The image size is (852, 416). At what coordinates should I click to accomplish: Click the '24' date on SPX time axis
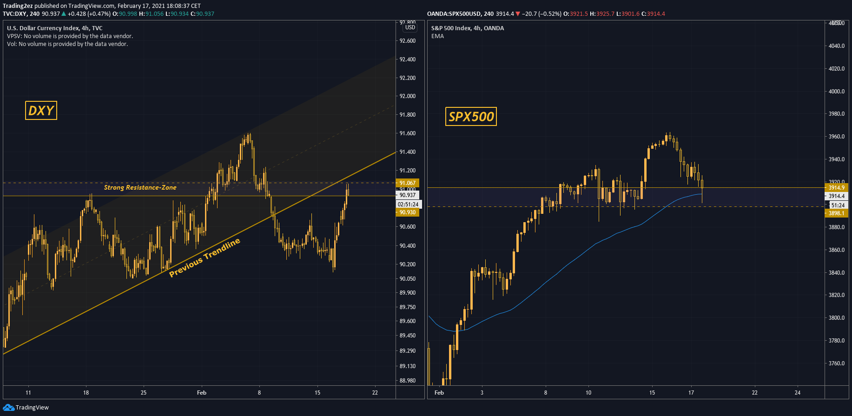[x=798, y=393]
